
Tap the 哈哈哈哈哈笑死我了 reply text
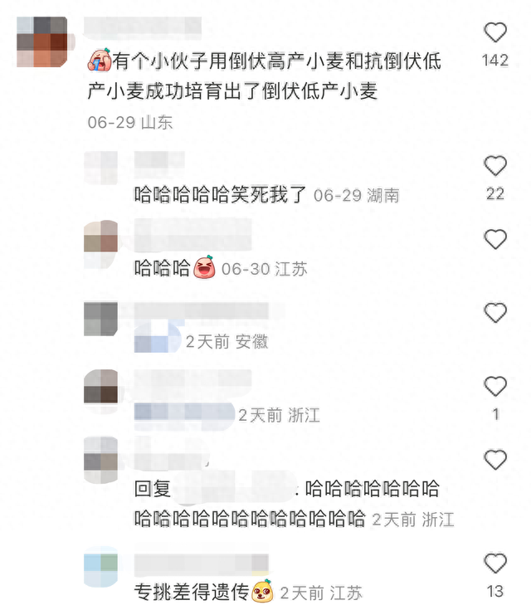coord(220,194)
